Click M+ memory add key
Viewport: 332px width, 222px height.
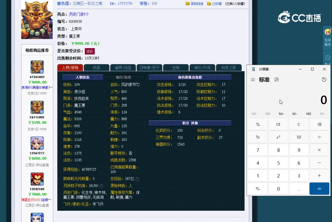pos(281,114)
